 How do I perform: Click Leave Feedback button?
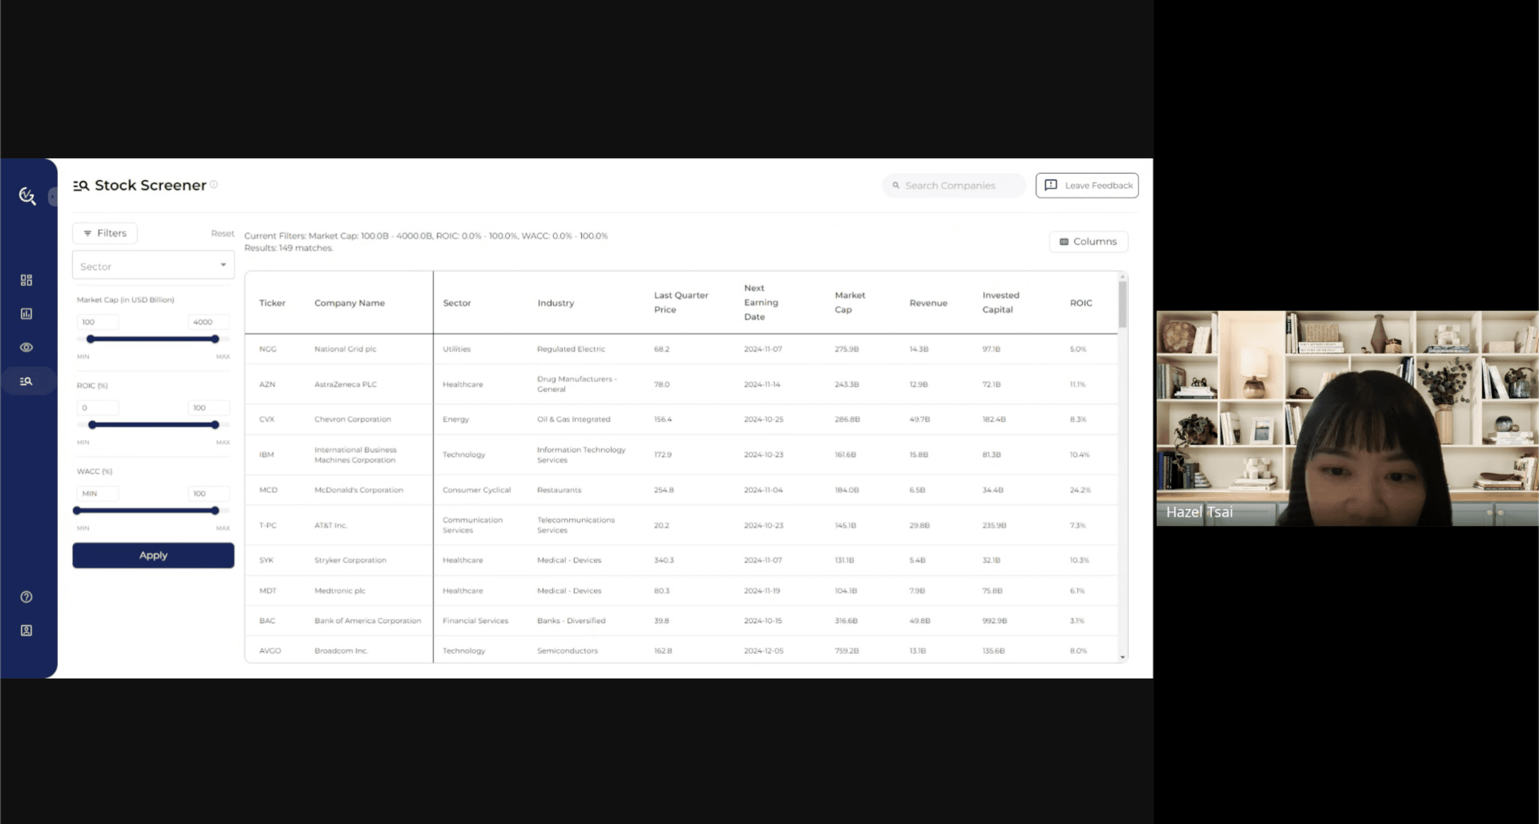point(1087,185)
